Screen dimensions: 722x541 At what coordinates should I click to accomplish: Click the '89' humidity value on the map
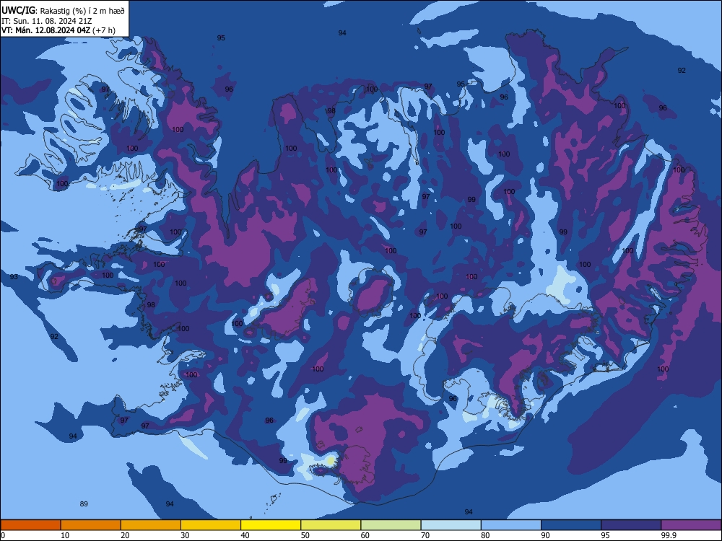84,503
